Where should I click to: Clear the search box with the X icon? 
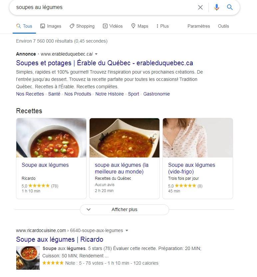[x=200, y=7]
